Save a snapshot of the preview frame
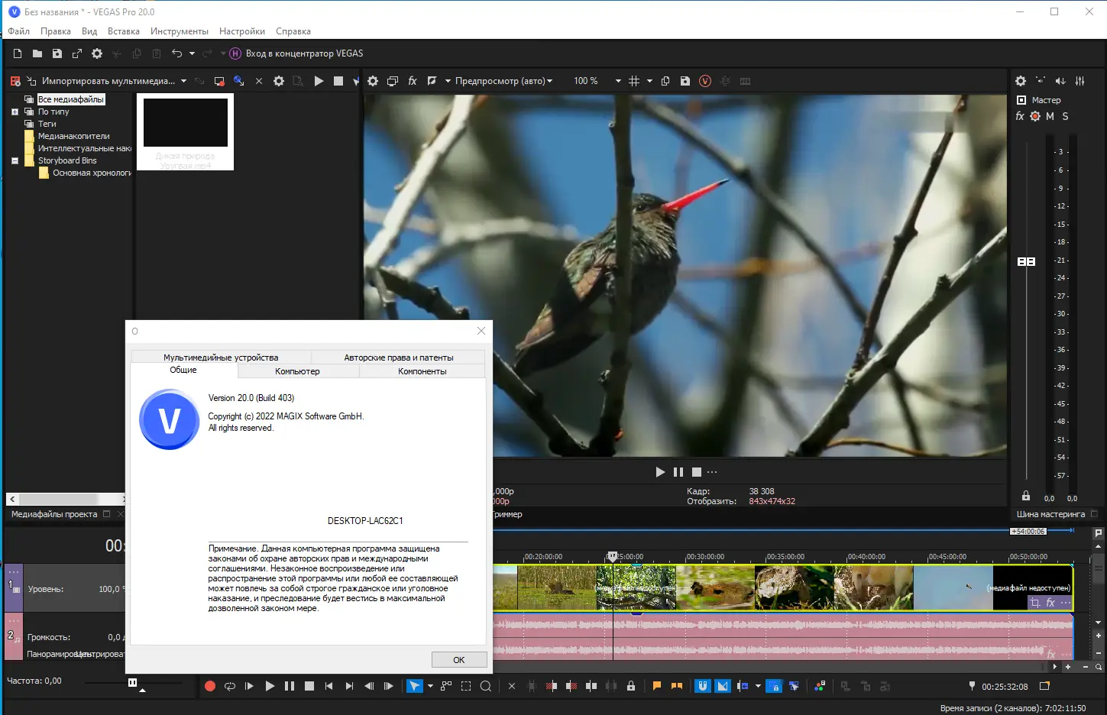 click(x=685, y=81)
